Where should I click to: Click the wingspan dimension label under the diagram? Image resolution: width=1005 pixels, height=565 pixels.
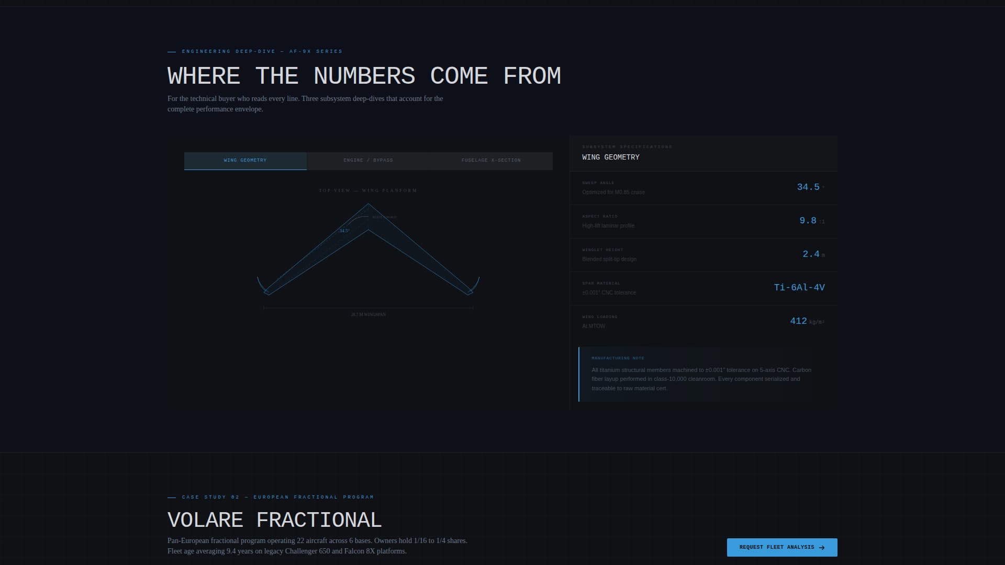(x=368, y=314)
